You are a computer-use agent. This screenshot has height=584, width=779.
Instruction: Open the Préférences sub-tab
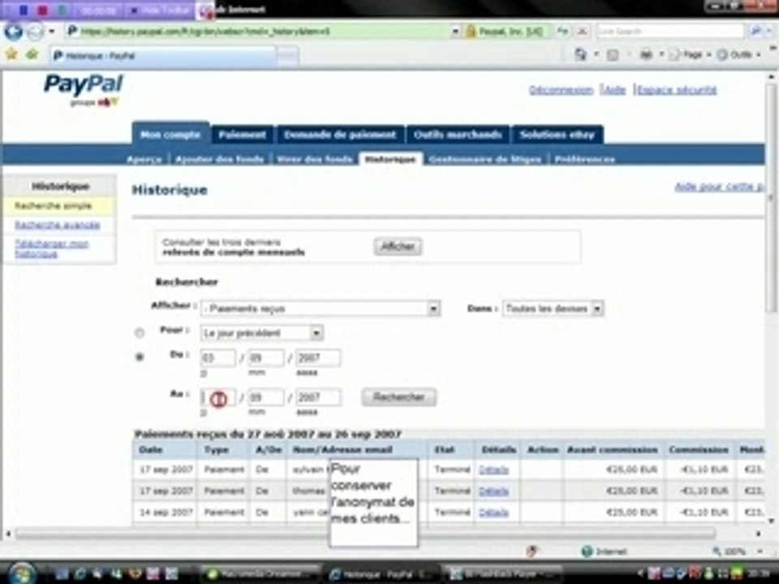(585, 160)
